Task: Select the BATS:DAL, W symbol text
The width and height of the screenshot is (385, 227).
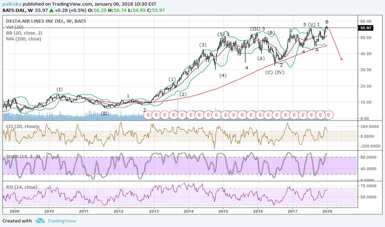Action: (18, 10)
